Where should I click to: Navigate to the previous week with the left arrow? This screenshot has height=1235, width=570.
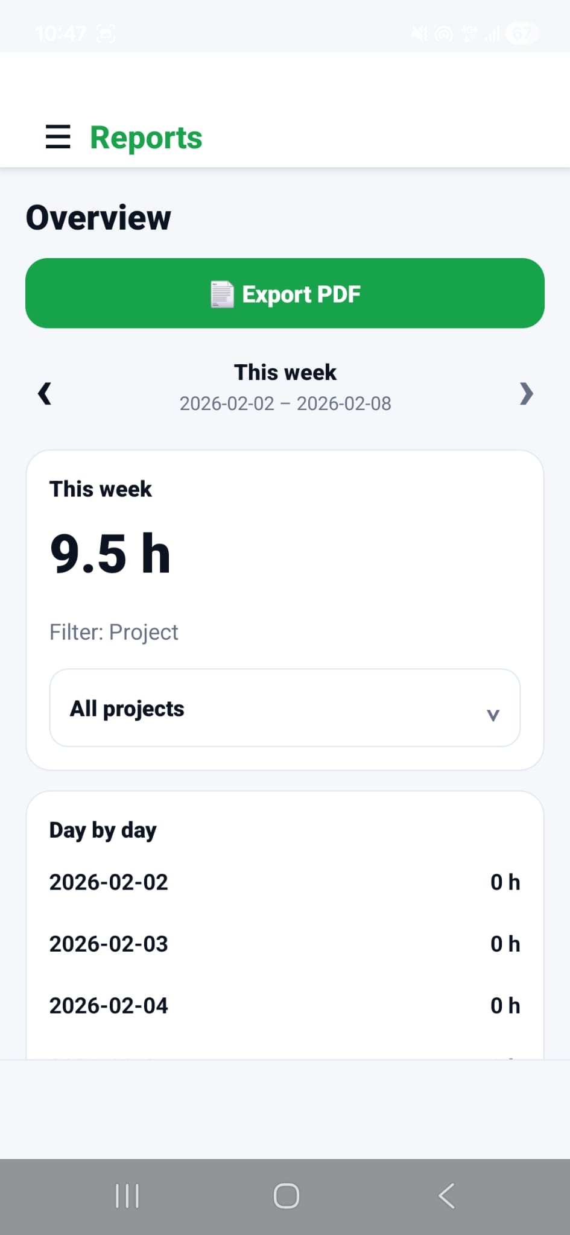(x=44, y=394)
